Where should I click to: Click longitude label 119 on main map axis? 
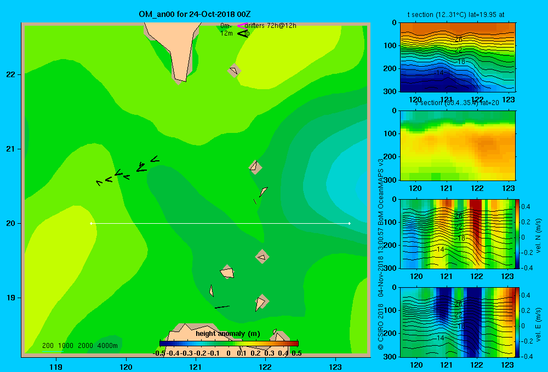[56, 367]
